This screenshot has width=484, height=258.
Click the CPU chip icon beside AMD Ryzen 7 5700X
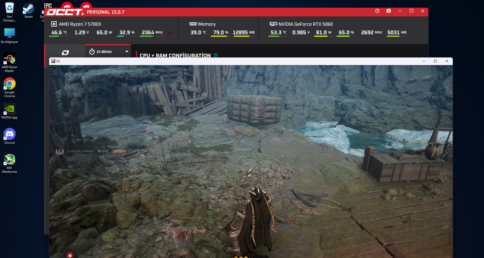point(54,24)
